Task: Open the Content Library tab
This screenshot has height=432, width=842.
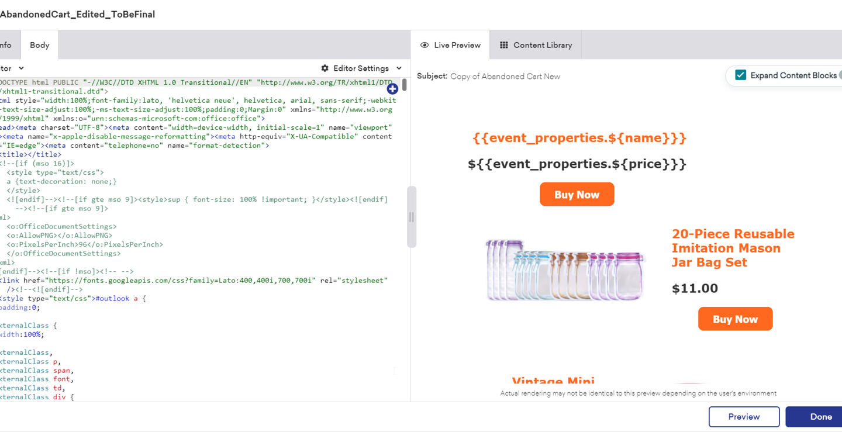Action: coord(536,45)
